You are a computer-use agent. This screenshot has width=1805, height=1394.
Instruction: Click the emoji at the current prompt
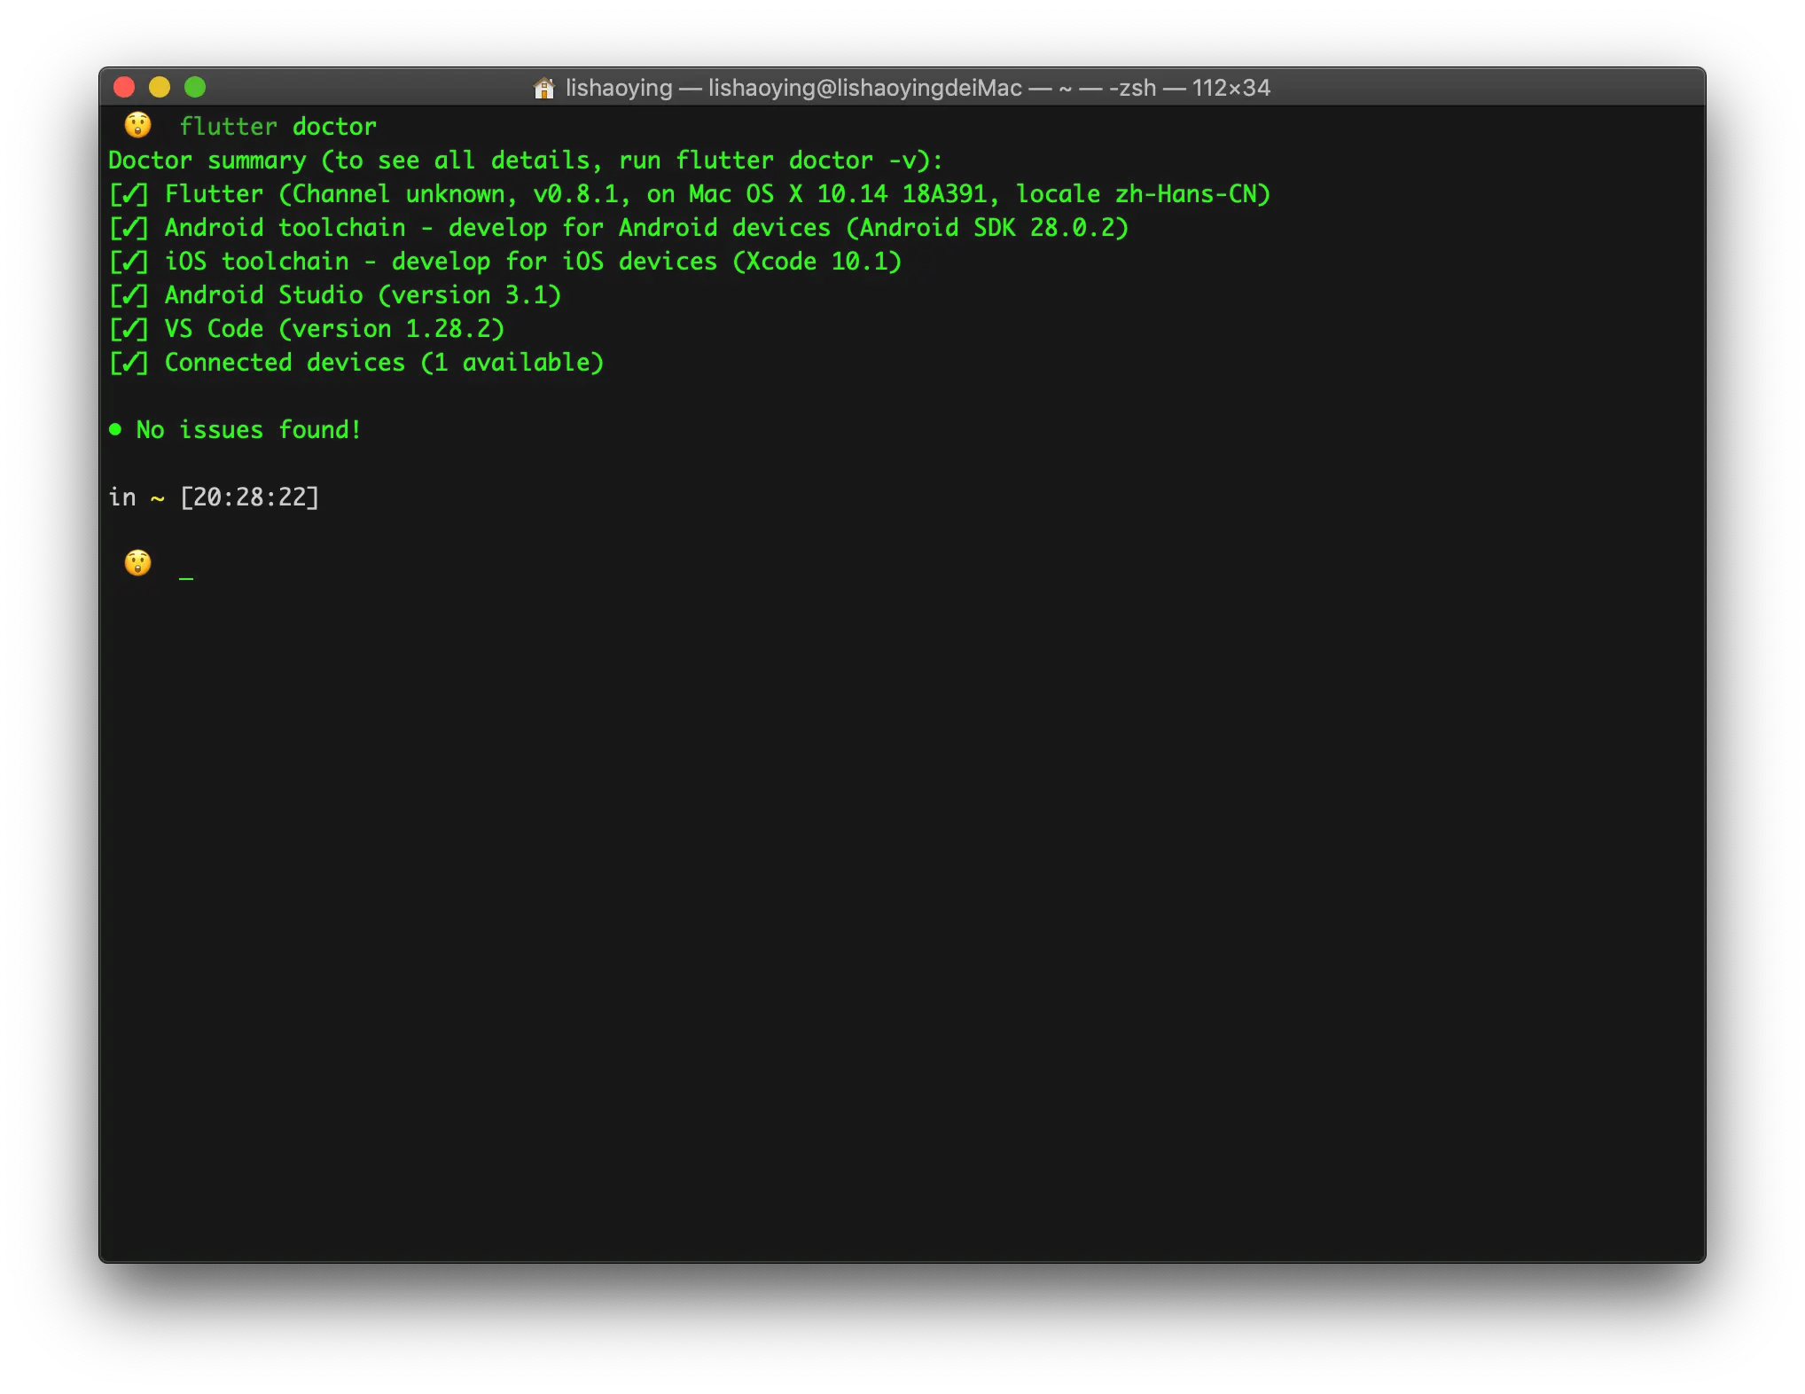point(138,563)
